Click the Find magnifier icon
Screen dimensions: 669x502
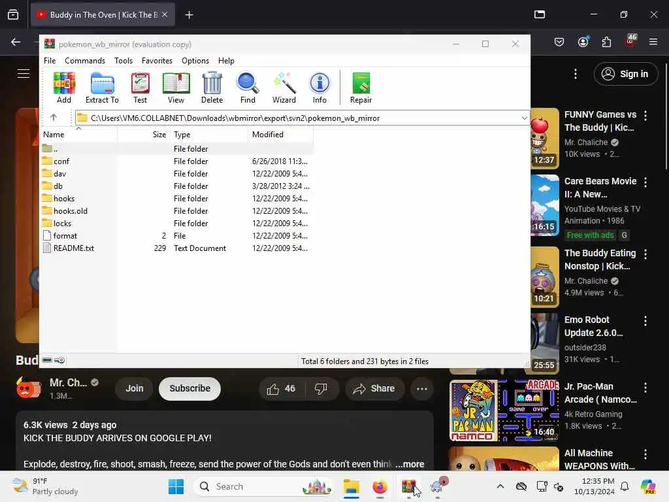[248, 88]
